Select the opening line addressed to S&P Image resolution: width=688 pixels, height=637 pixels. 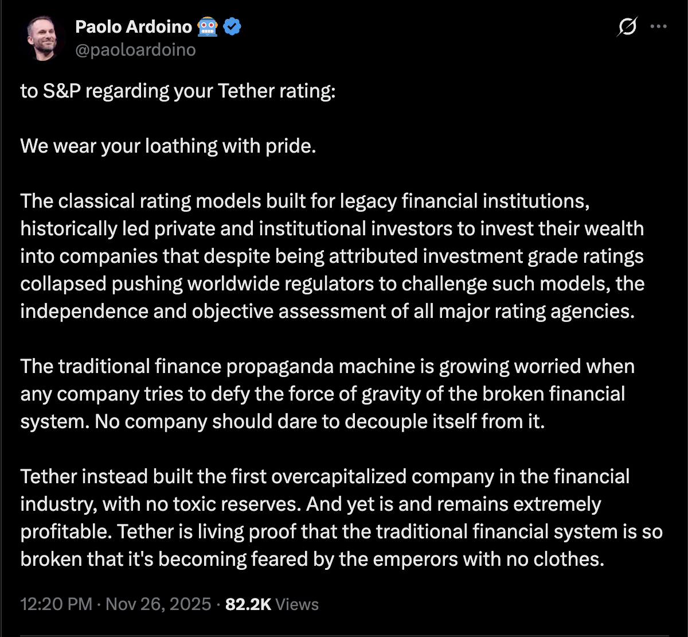[178, 91]
